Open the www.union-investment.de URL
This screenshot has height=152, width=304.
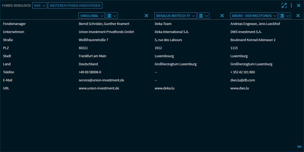click(99, 88)
